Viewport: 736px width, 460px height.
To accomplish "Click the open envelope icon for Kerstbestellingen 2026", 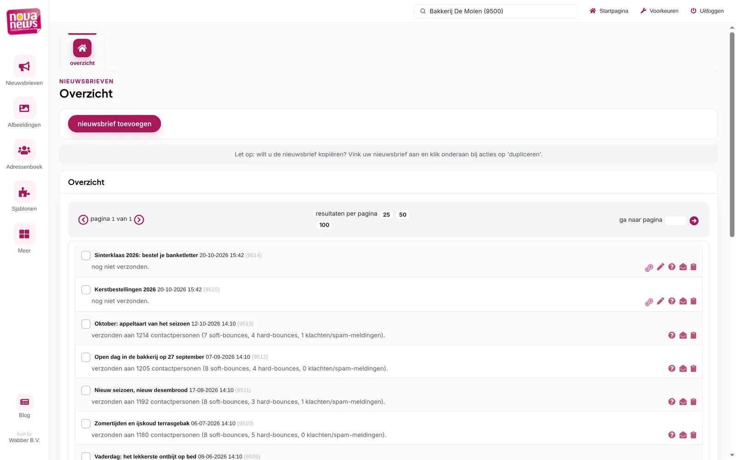I will [x=683, y=301].
